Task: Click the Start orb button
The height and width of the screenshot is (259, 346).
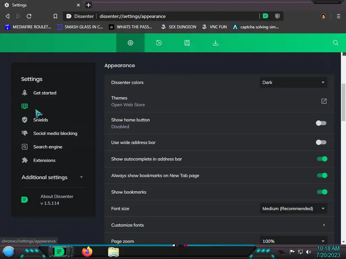Action: click(x=9, y=252)
